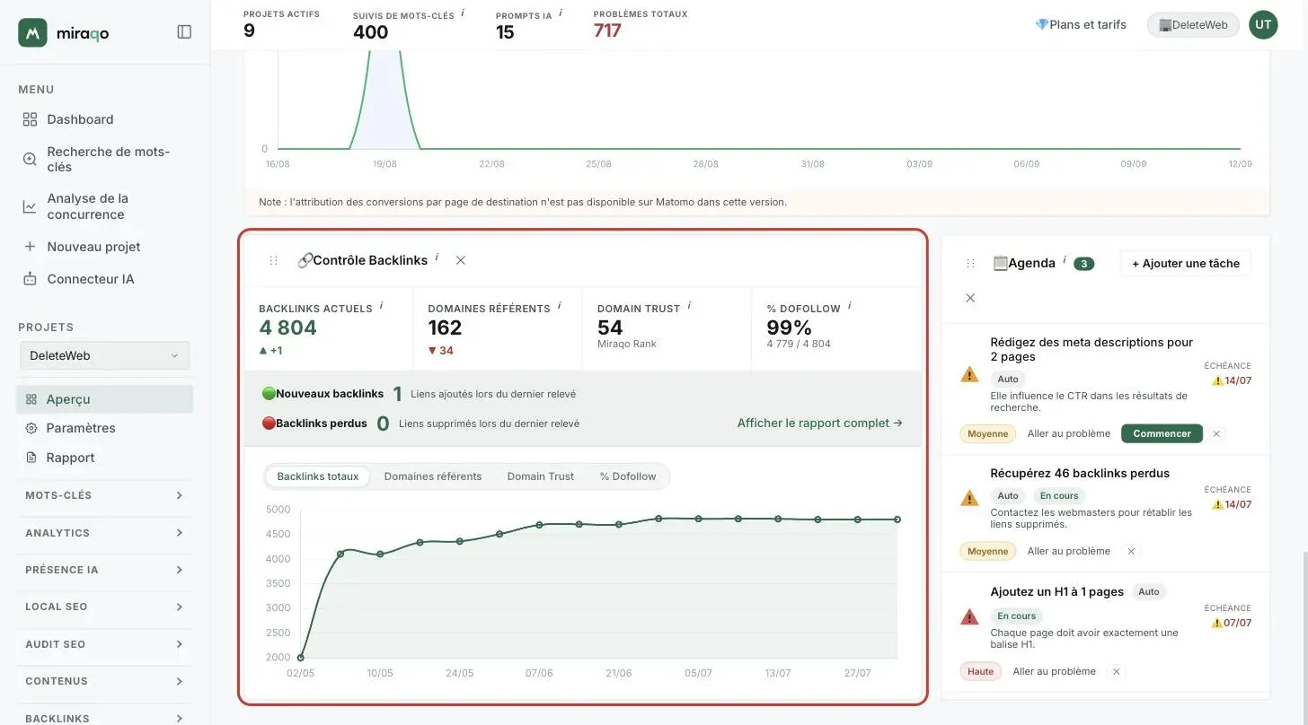The image size is (1308, 725).
Task: Click the Haute priority badge
Action: pos(981,671)
